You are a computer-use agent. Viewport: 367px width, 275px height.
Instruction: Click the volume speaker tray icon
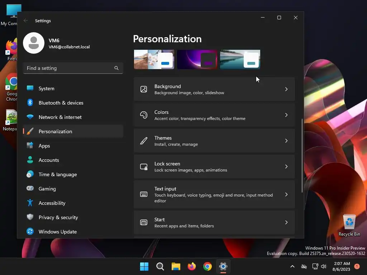(x=324, y=266)
